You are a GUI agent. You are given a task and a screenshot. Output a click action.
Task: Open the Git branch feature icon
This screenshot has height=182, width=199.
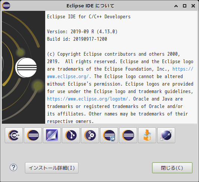click(71, 135)
